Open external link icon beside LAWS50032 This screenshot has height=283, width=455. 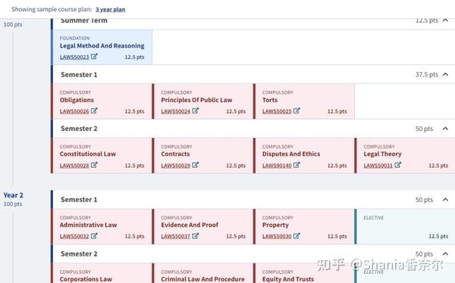pyautogui.click(x=94, y=236)
